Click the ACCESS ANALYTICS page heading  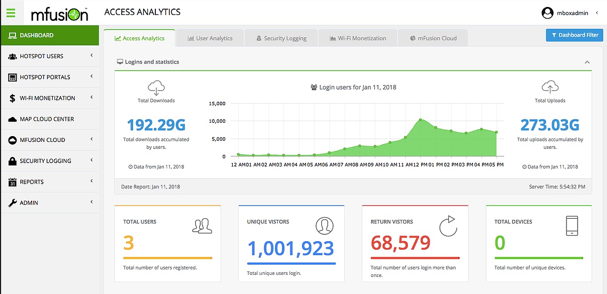(143, 12)
